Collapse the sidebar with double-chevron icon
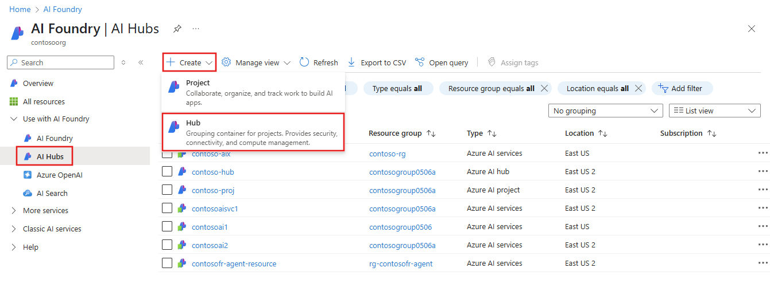The height and width of the screenshot is (287, 770). pyautogui.click(x=141, y=62)
